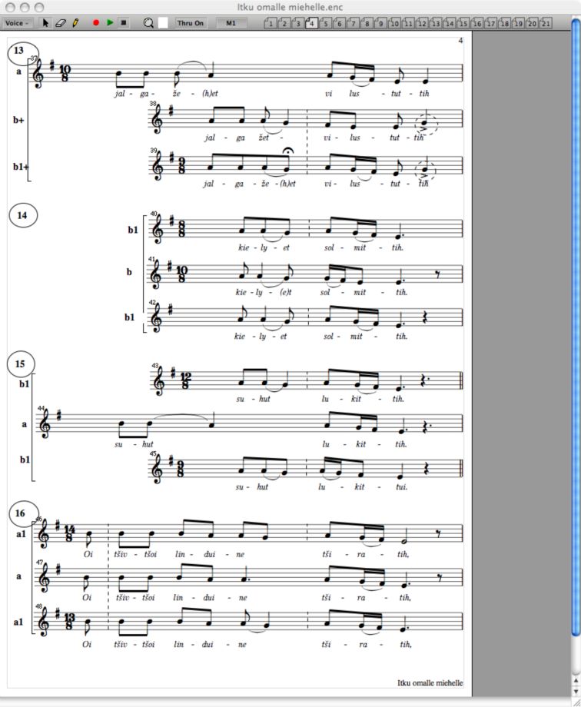
Task: Click the M1 measure indicator button
Action: point(231,23)
